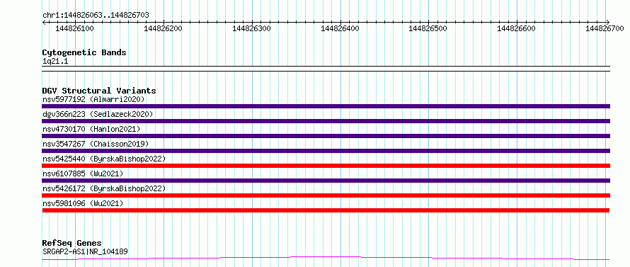
Task: Click the red bar for nsv5425440
Action: pyautogui.click(x=326, y=166)
